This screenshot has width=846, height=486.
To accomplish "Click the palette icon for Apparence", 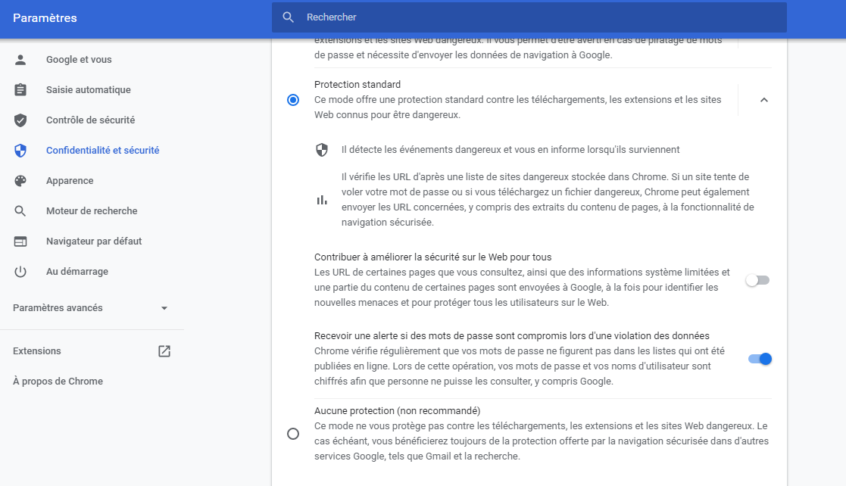I will 20,181.
